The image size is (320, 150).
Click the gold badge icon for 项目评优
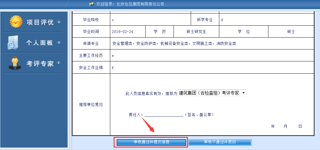(x=16, y=22)
